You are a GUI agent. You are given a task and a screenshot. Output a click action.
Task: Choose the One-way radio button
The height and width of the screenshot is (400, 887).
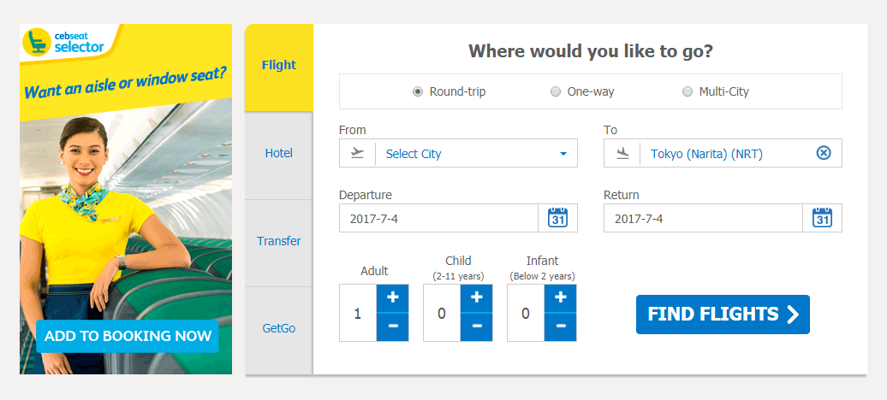(556, 91)
